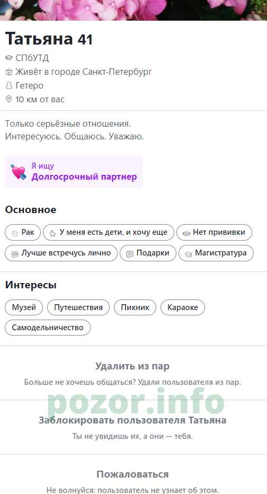Click the cap icon in Магистратура chip
The image size is (267, 494).
(188, 254)
